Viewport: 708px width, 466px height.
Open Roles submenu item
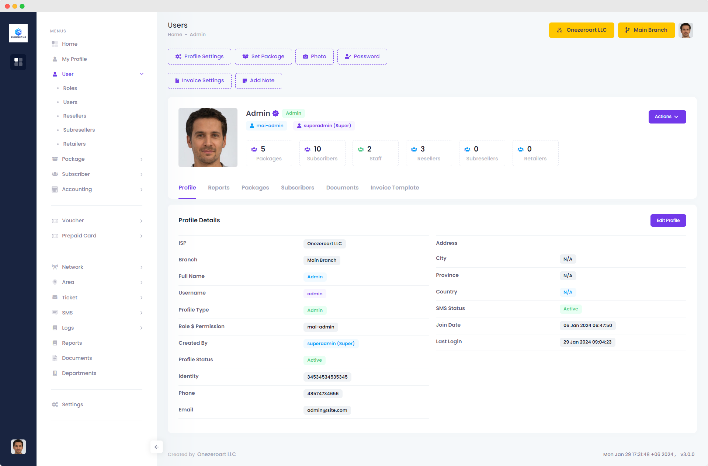[70, 88]
